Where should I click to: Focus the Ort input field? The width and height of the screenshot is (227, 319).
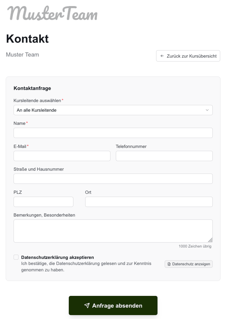pos(149,202)
